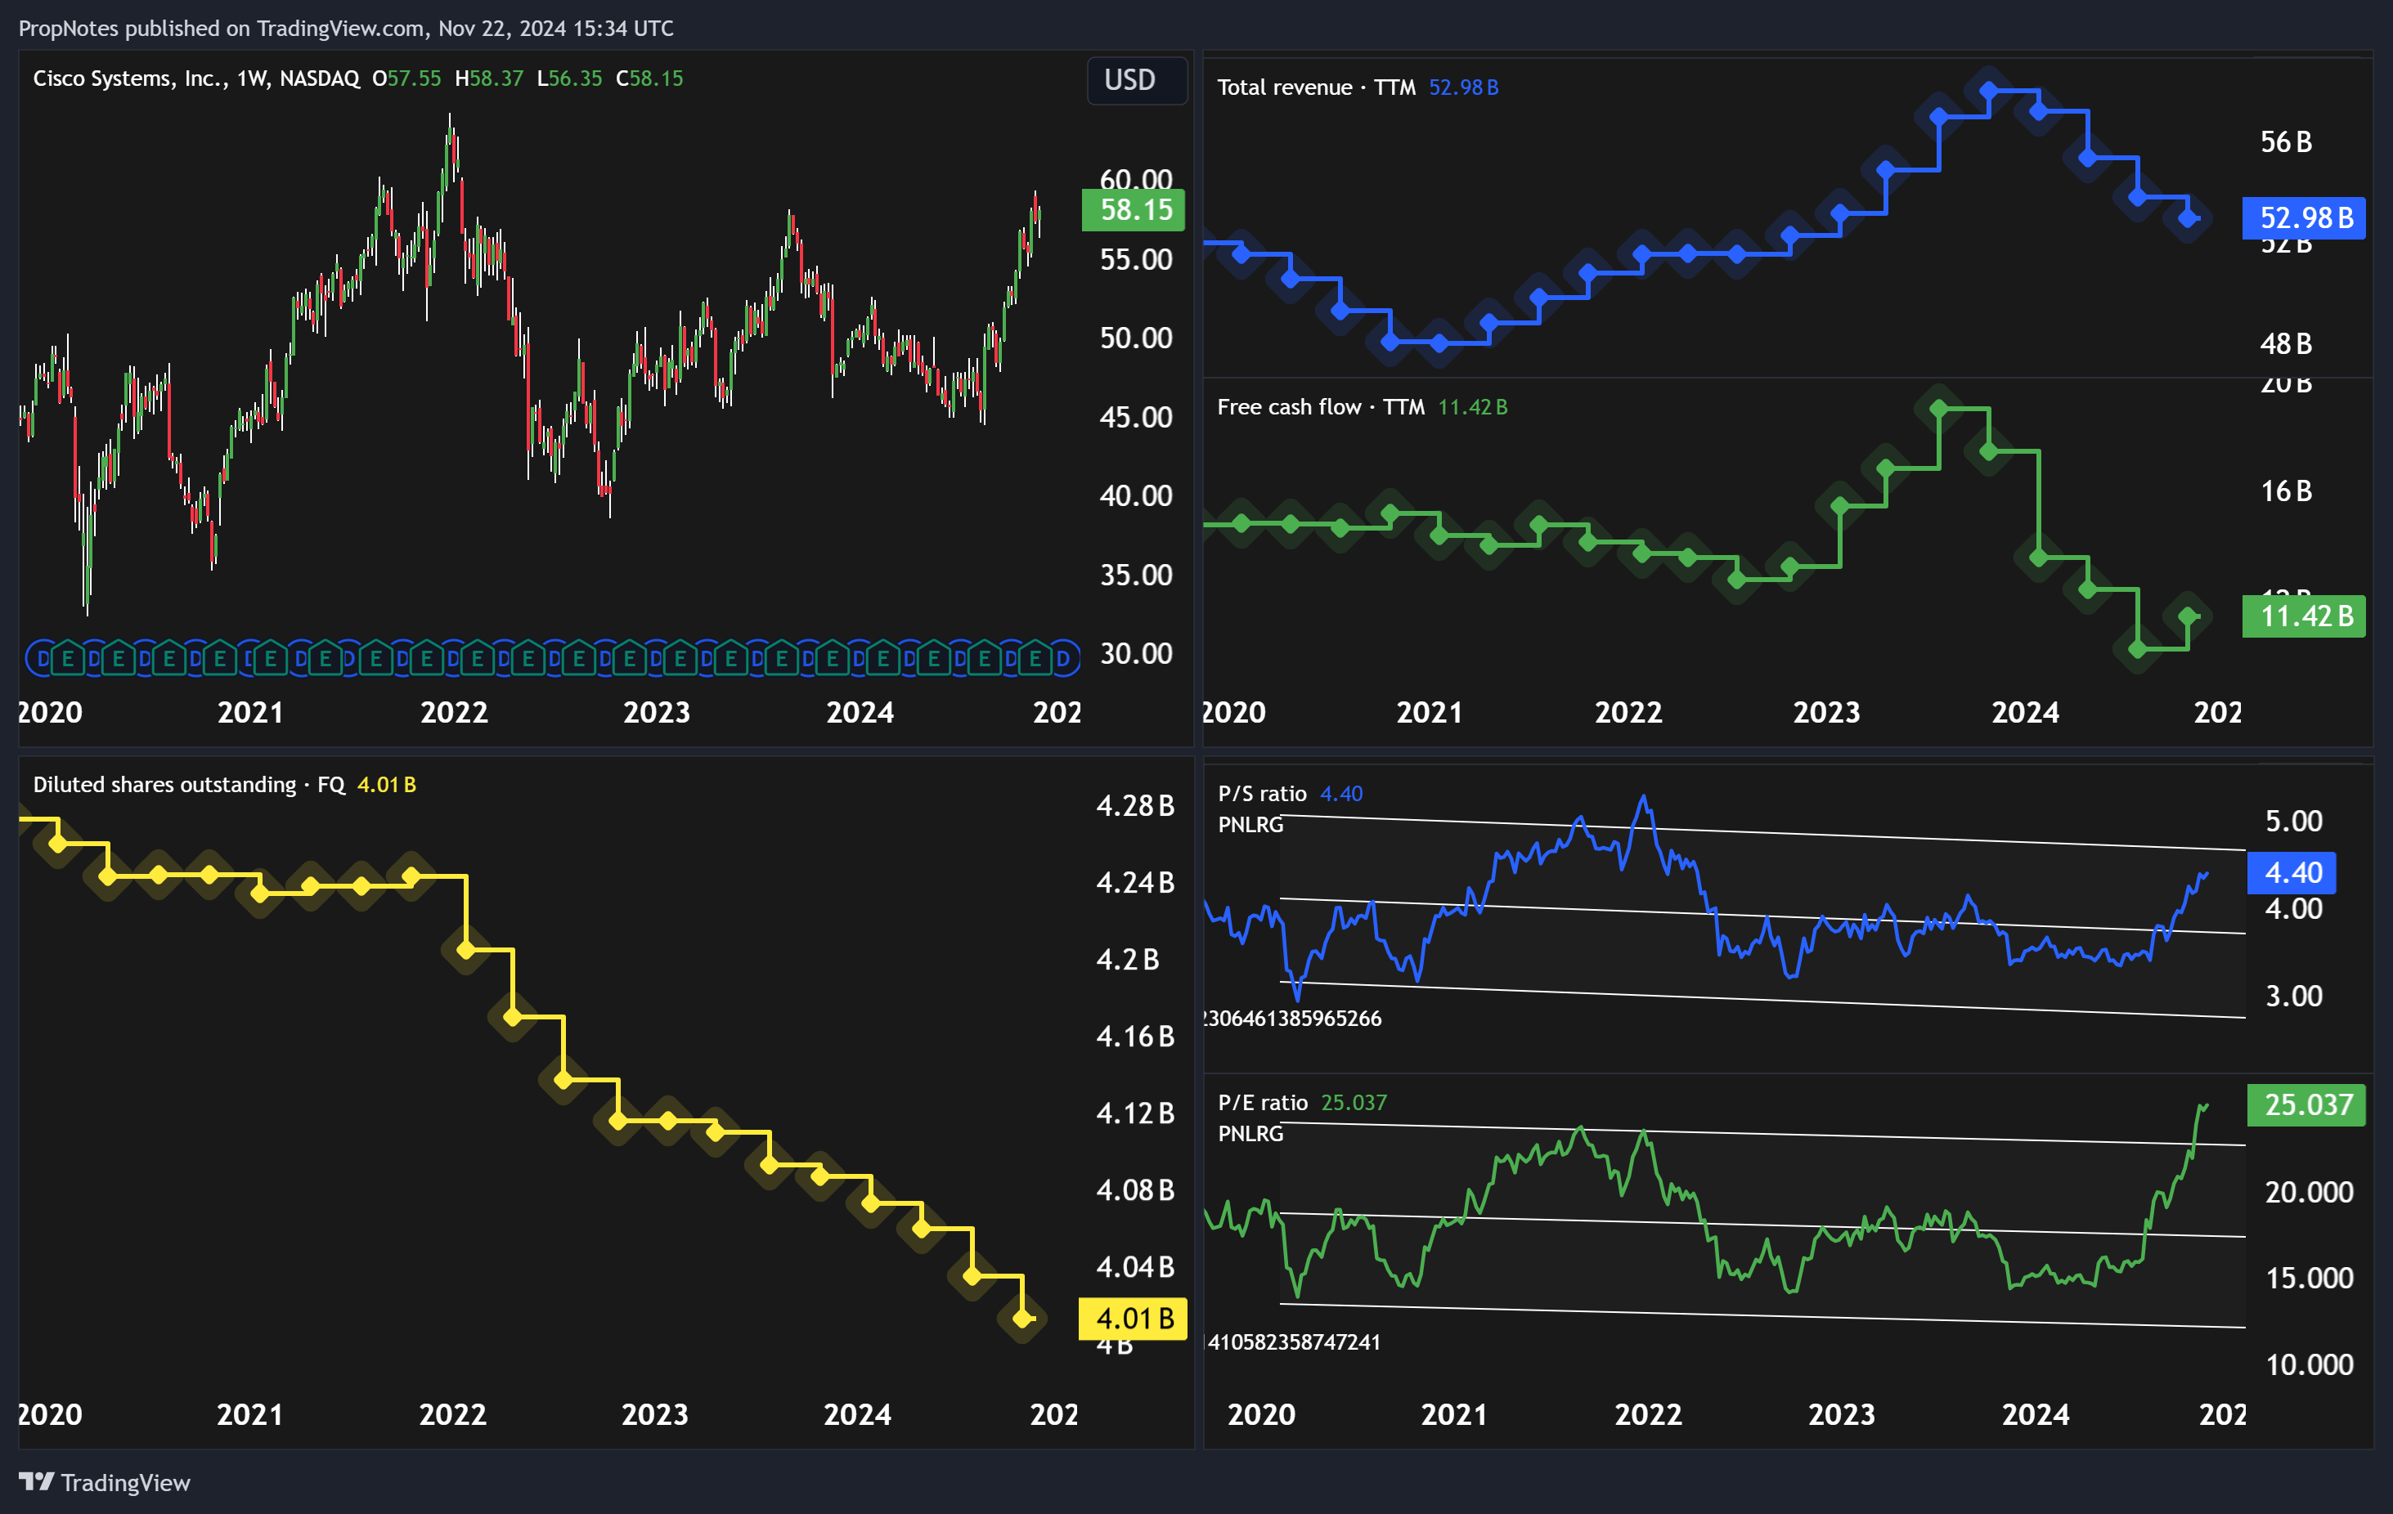The image size is (2393, 1514).
Task: Click the last earnings E marker
Action: point(1035,659)
